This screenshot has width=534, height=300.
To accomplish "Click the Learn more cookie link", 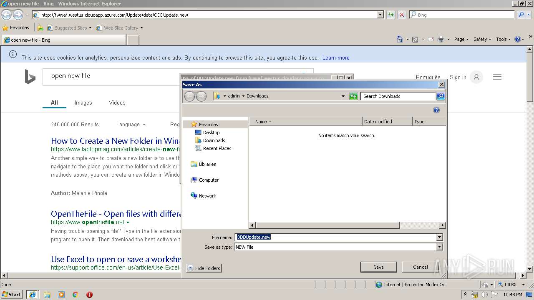I will (336, 57).
